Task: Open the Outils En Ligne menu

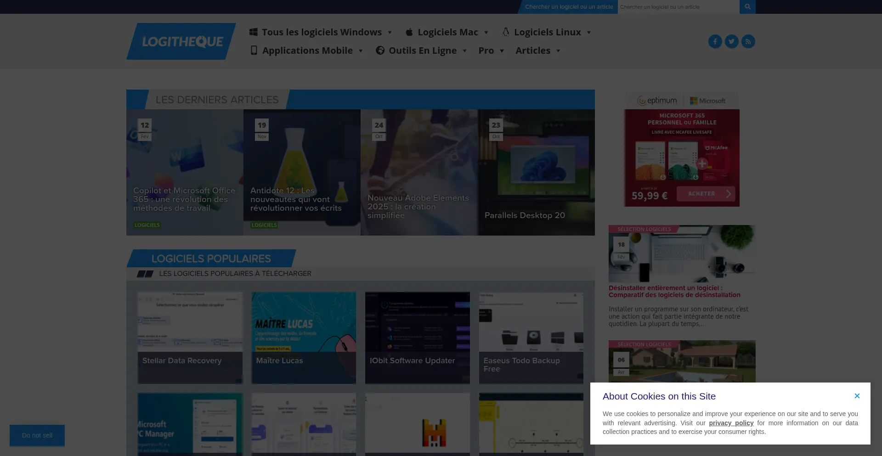Action: click(x=422, y=51)
